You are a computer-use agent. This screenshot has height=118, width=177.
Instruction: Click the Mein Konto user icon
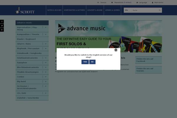click(153, 2)
